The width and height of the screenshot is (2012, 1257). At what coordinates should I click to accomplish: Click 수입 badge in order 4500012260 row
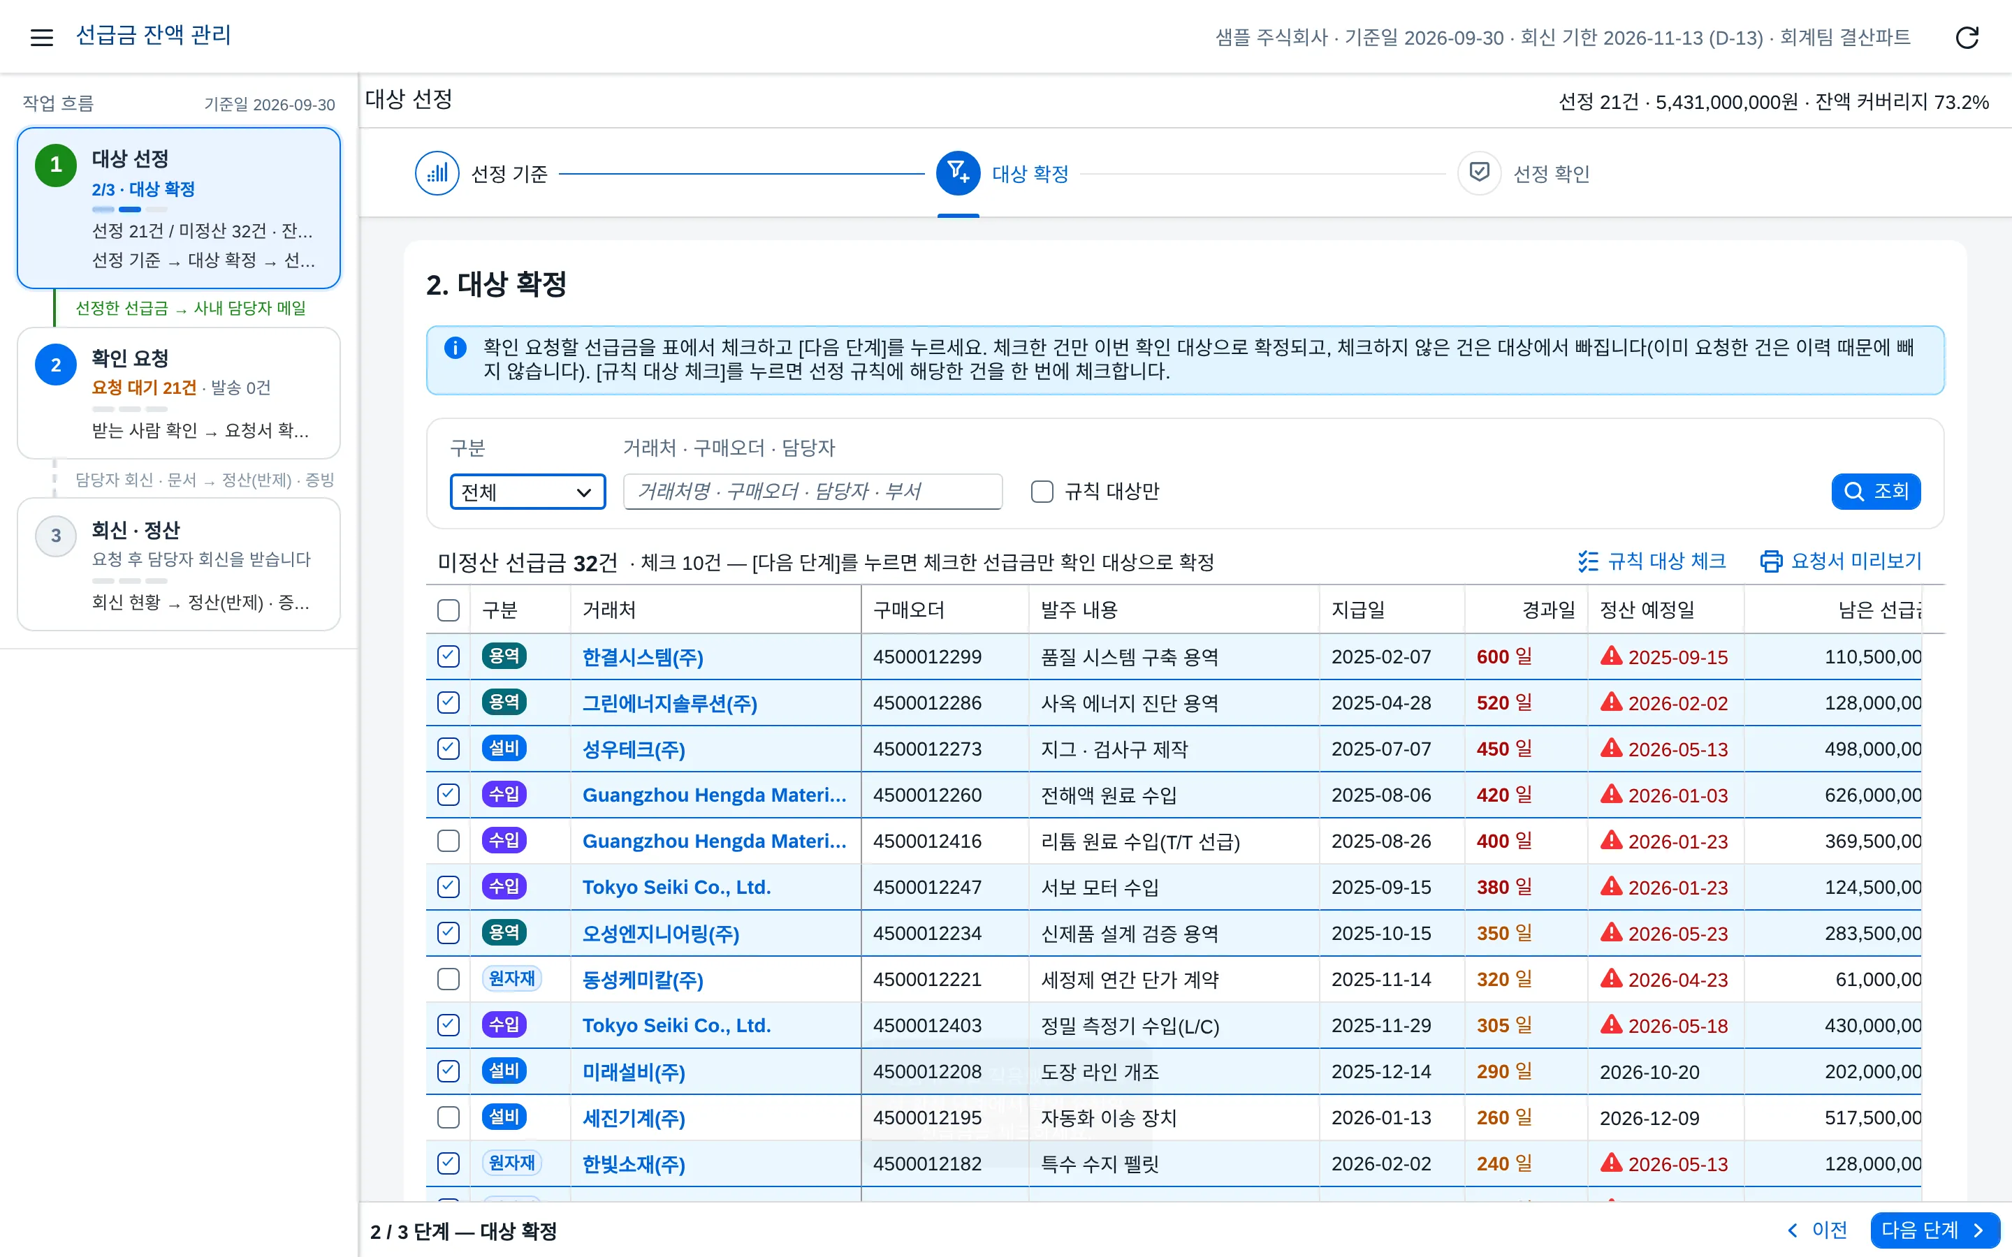point(504,795)
